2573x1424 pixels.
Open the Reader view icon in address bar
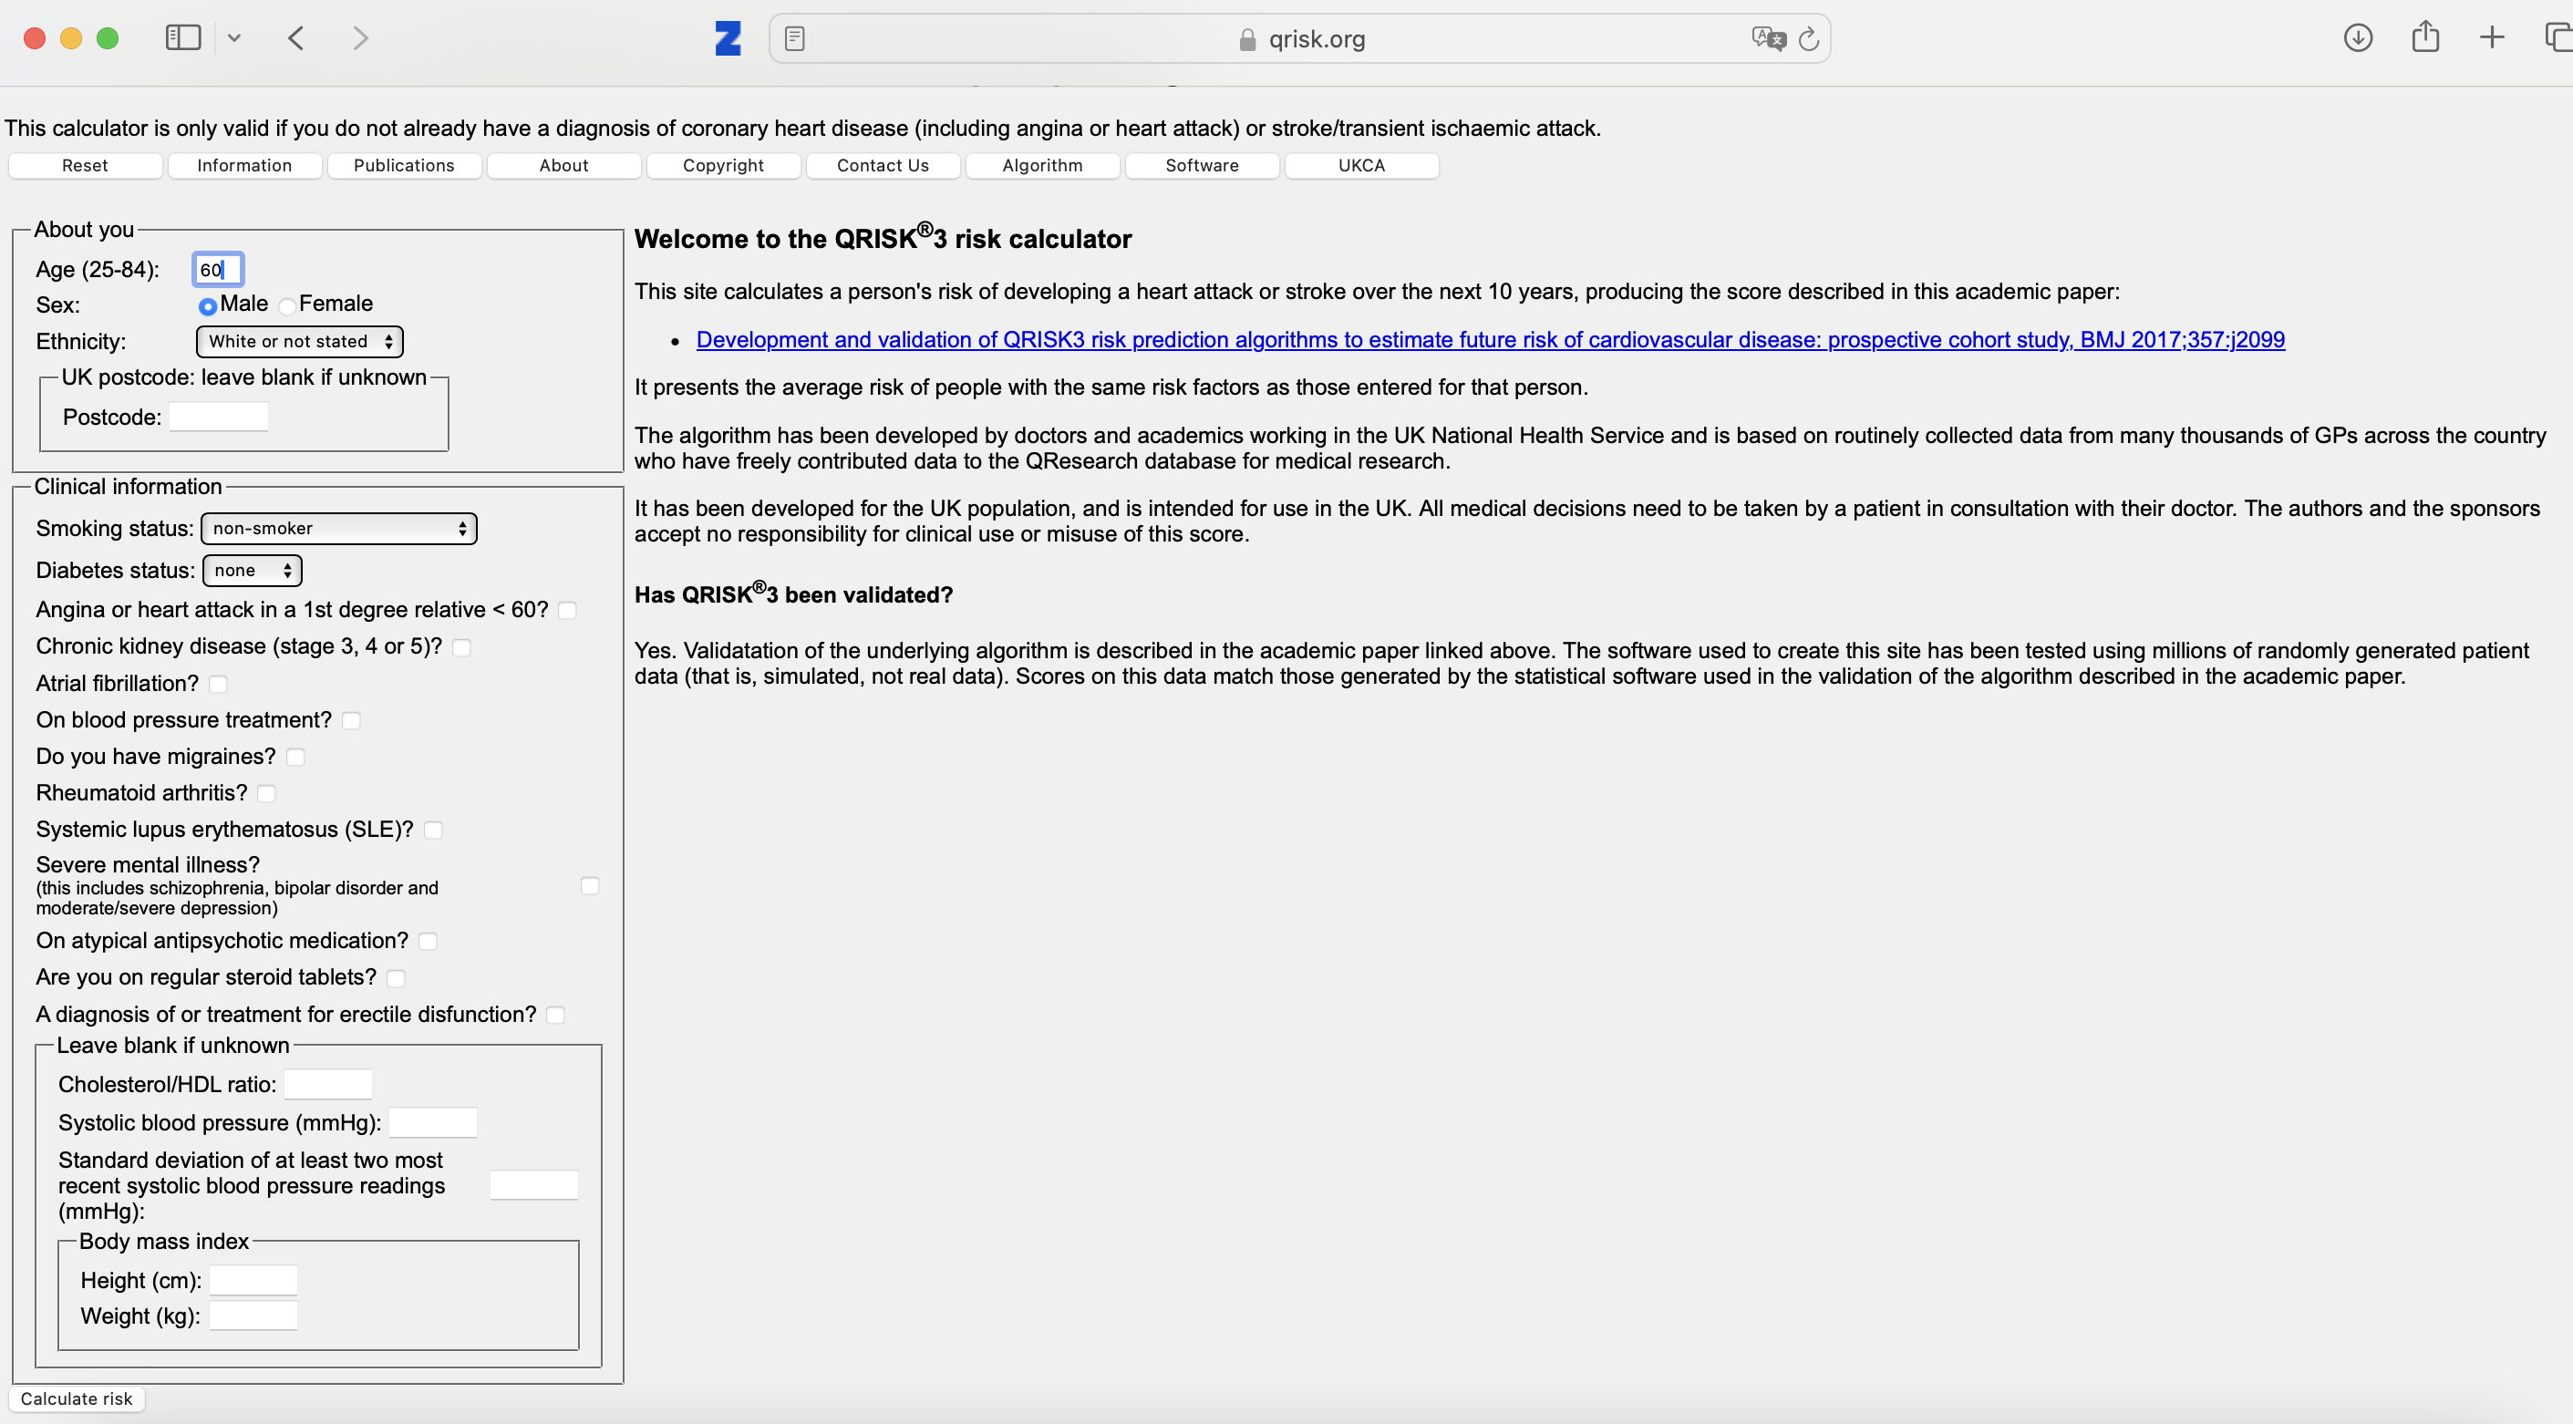click(794, 39)
